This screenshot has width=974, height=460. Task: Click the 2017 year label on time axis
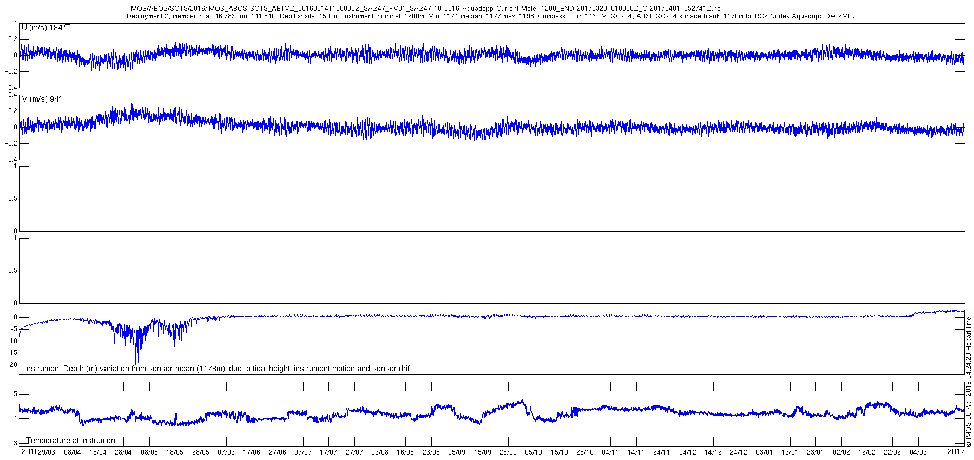(956, 451)
